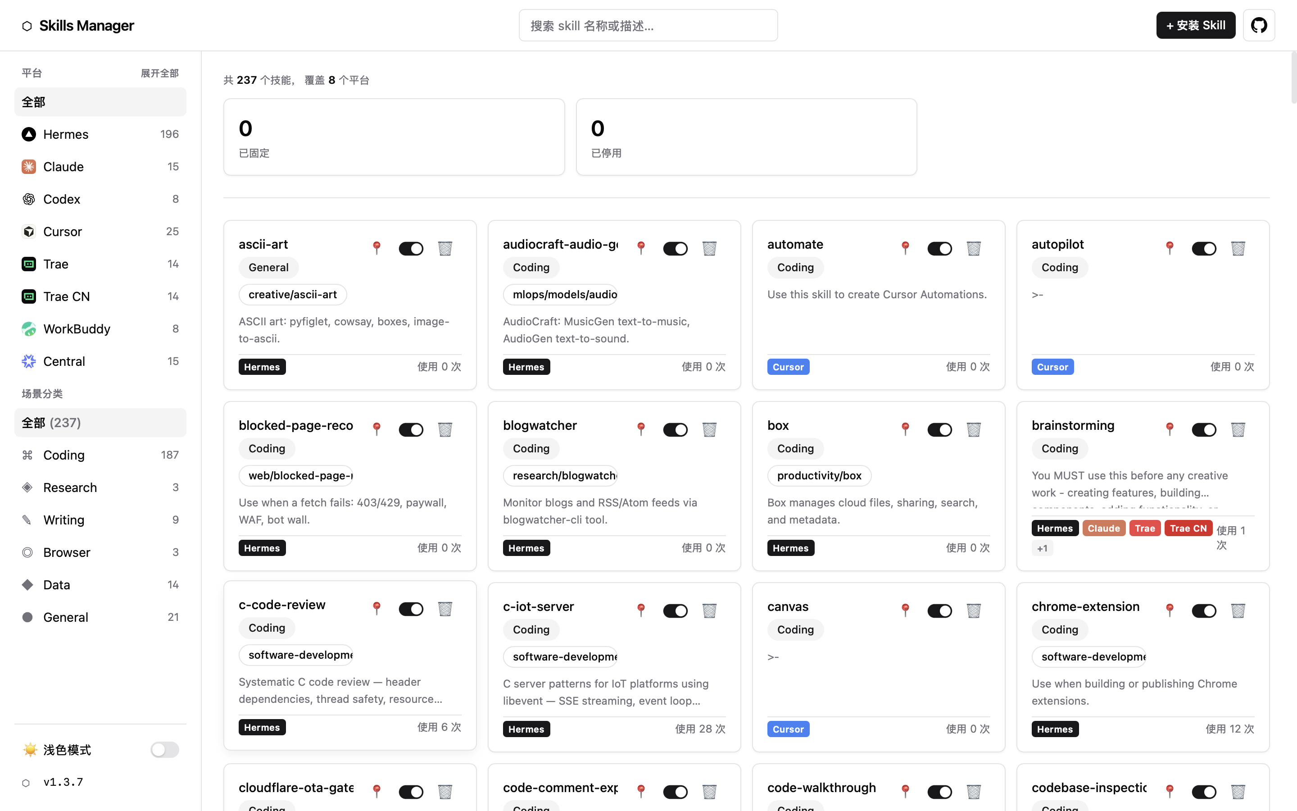Click the version v1.3.7 label
This screenshot has height=811, width=1297.
click(x=63, y=782)
